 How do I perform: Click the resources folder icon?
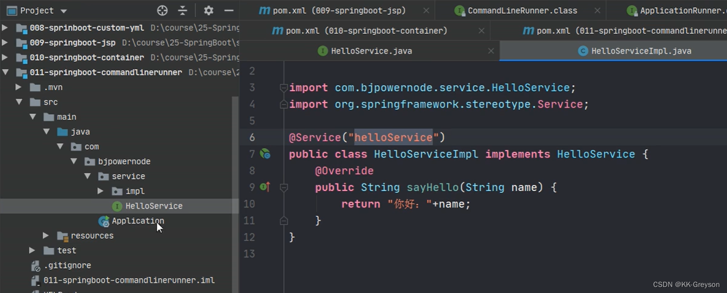point(63,236)
